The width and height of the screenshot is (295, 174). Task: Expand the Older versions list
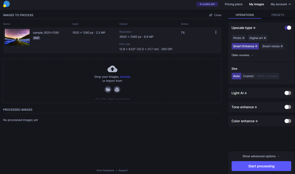(242, 55)
